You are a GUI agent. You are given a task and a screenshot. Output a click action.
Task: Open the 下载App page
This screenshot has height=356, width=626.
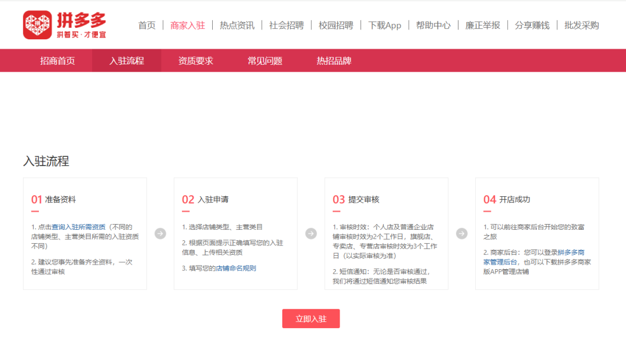(x=385, y=25)
